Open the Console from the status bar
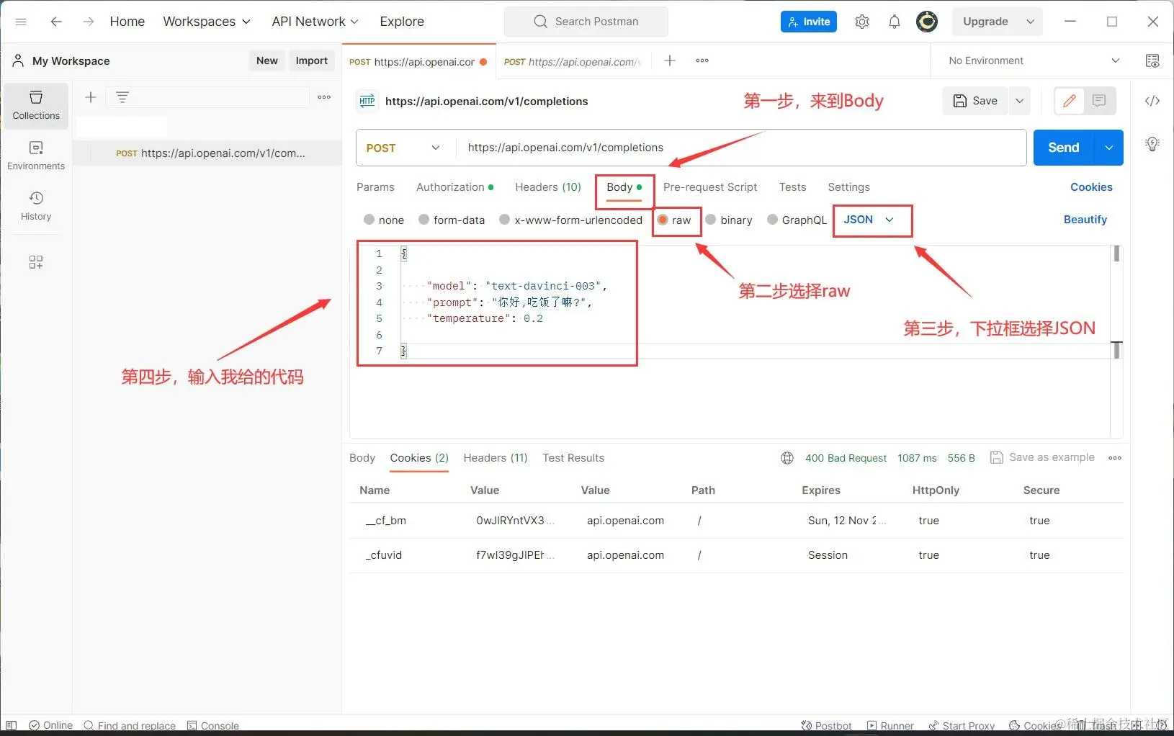Image resolution: width=1174 pixels, height=736 pixels. pos(212,725)
